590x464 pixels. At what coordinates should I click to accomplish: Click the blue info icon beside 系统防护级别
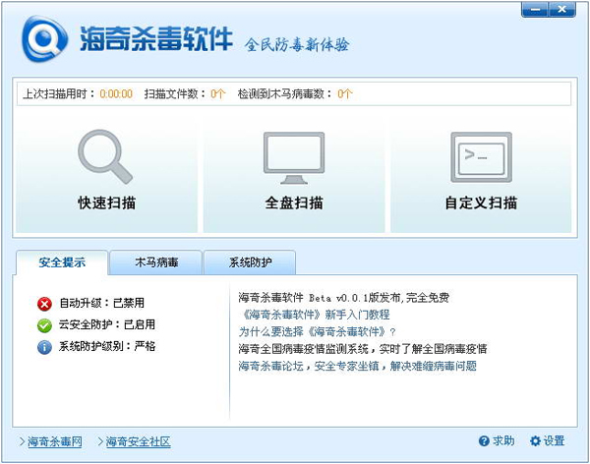(44, 347)
